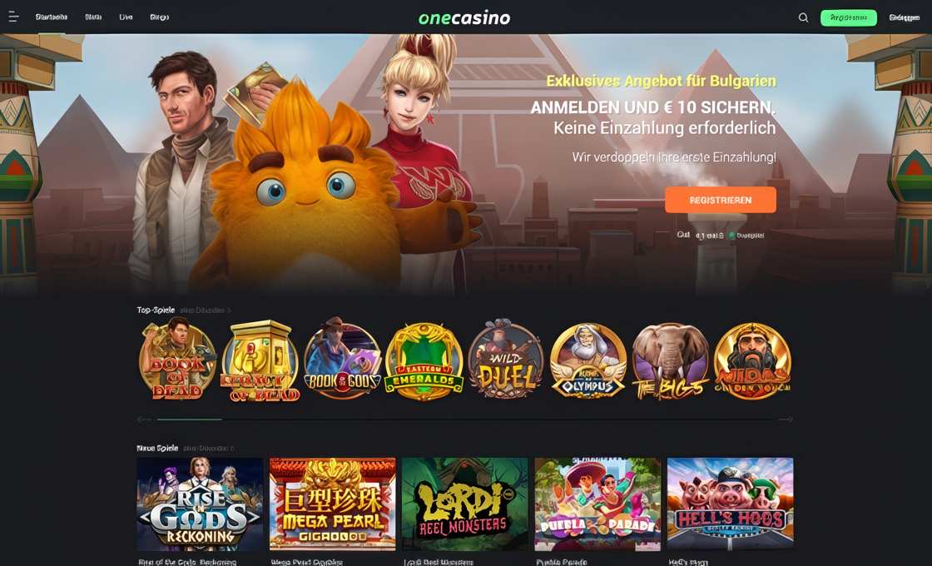
Task: Click the orange REGISTRIEREN button
Action: pyautogui.click(x=721, y=200)
